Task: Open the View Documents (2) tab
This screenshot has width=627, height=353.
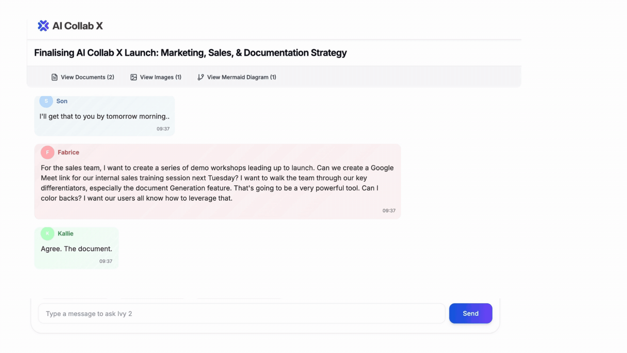Action: coord(87,77)
